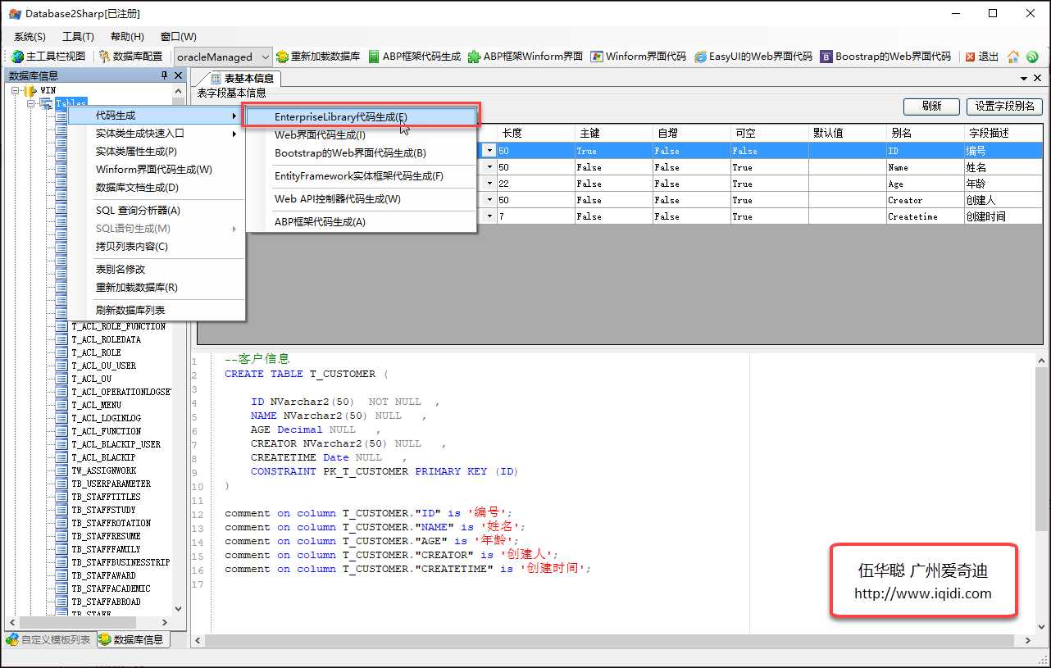The height and width of the screenshot is (668, 1051).
Task: Select the Tables folder node
Action: [x=71, y=103]
